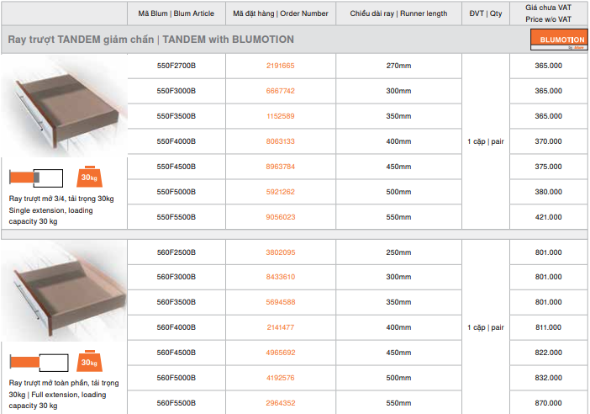Image resolution: width=590 pixels, height=414 pixels.
Task: Select order number 1152589
Action: pyautogui.click(x=281, y=116)
